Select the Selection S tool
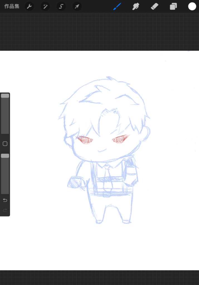The height and width of the screenshot is (285, 199). tap(61, 6)
